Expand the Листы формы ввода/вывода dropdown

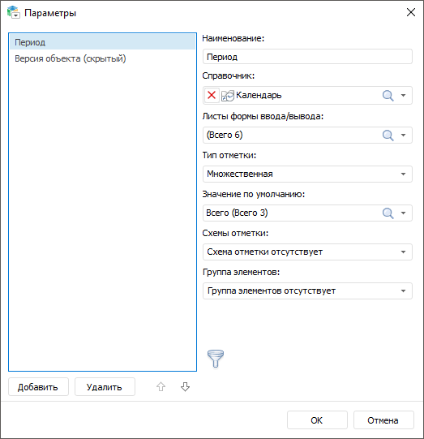[x=403, y=136]
